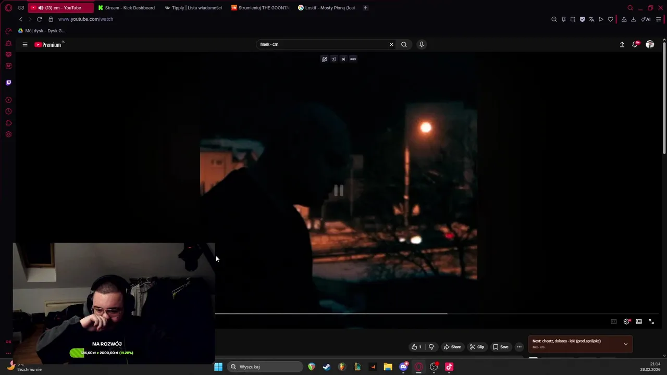
Task: Open File Explorer from the taskbar
Action: [x=388, y=367]
